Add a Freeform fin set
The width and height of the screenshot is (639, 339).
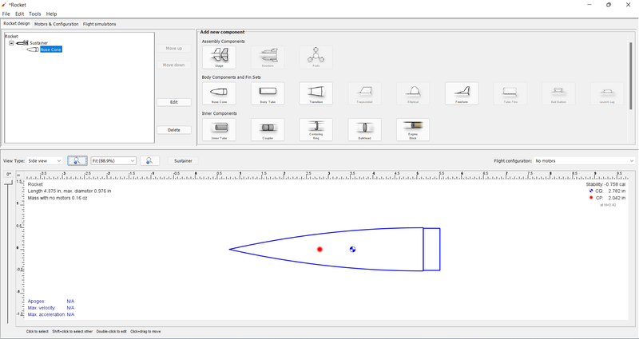462,93
